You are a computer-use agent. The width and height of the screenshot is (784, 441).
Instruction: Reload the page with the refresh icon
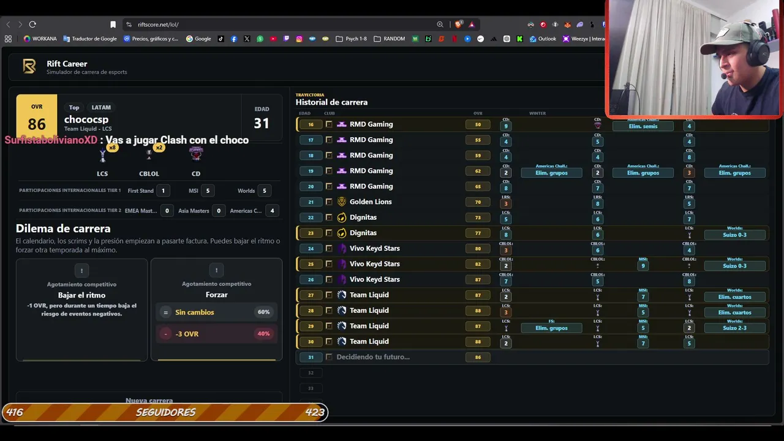coord(32,24)
